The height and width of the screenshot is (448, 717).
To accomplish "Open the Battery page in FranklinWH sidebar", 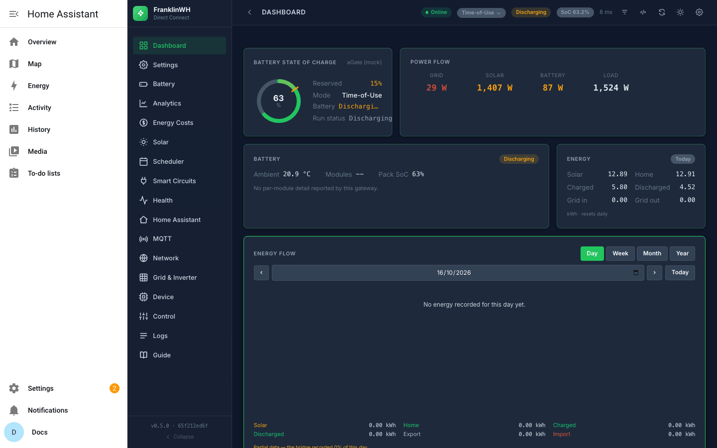I will pos(179,84).
